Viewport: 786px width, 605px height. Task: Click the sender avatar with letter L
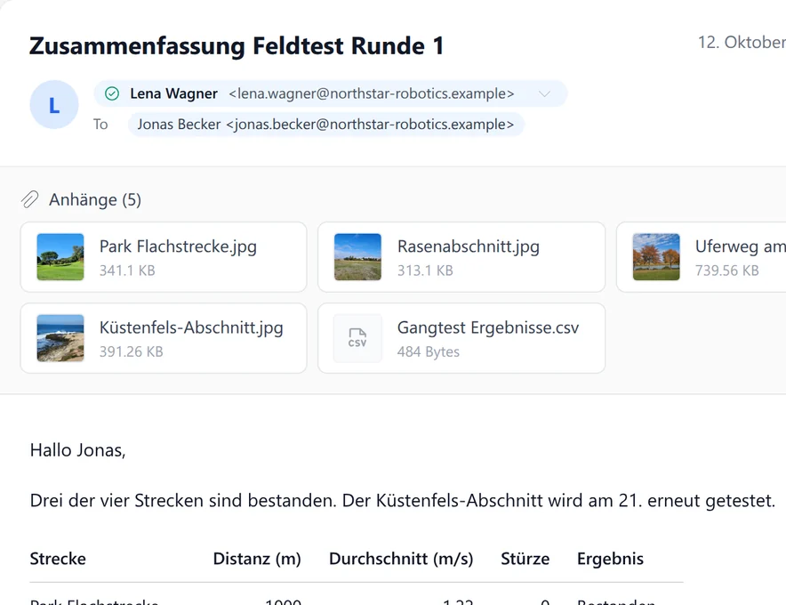click(x=54, y=105)
